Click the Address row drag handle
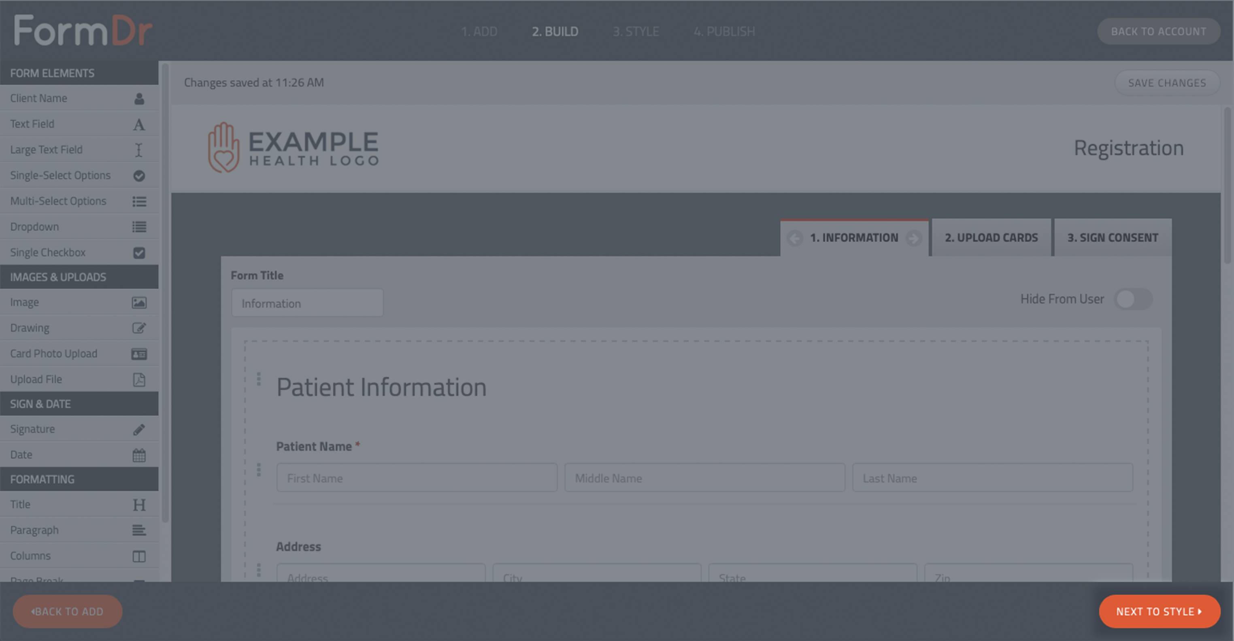Viewport: 1234px width, 641px height. pyautogui.click(x=259, y=570)
